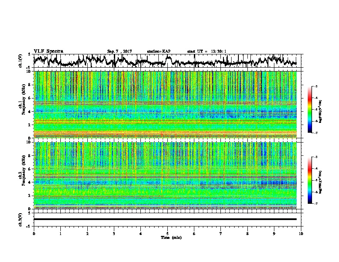Click the "-4" value on ch.2 color bar
339x262 pixels.
[x=315, y=168]
